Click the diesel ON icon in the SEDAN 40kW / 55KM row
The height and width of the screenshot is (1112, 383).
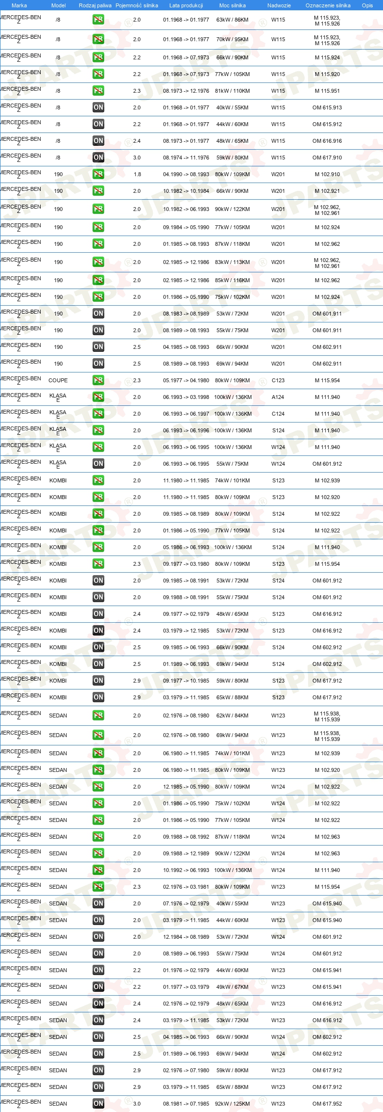coord(98,903)
